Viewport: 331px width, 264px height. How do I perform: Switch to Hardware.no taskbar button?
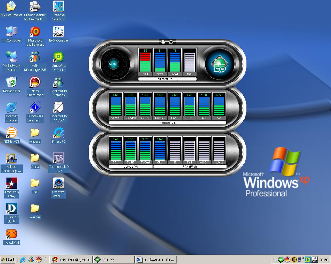(x=156, y=260)
